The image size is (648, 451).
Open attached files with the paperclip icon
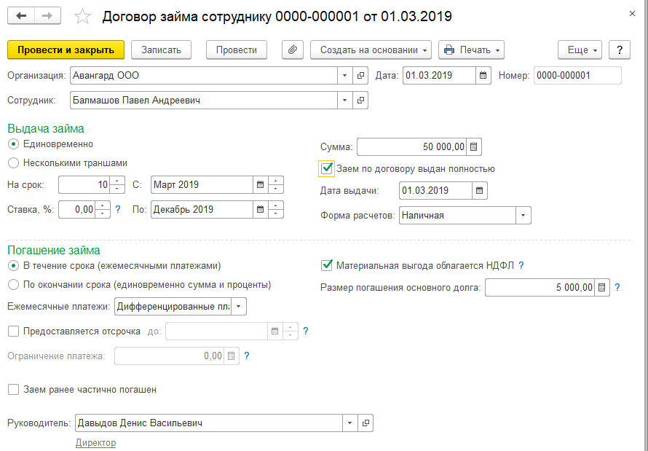pos(293,50)
